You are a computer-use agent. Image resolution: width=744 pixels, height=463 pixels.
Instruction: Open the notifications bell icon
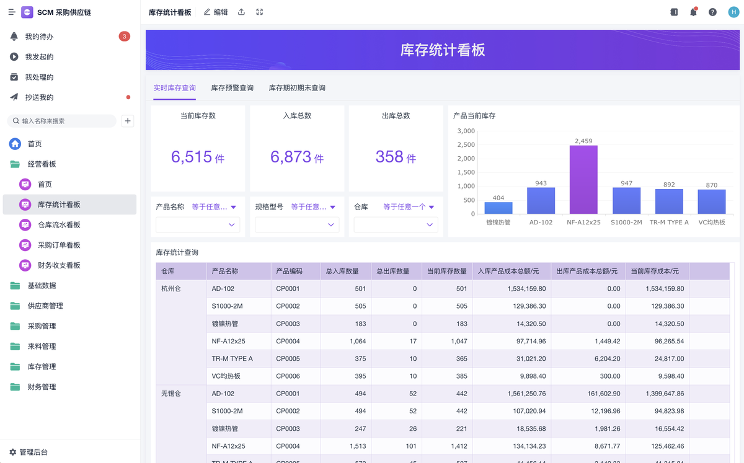693,12
